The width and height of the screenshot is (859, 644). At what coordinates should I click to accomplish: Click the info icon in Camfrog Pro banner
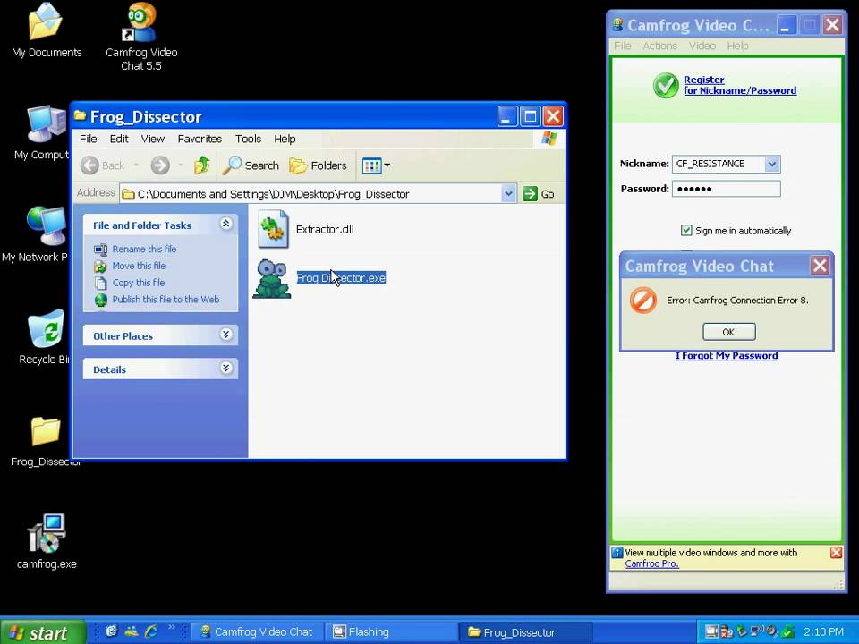click(617, 553)
